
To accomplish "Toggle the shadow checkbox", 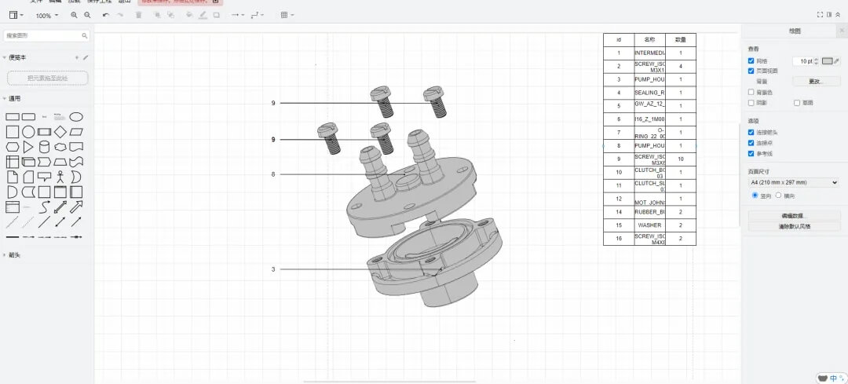I will (x=751, y=103).
